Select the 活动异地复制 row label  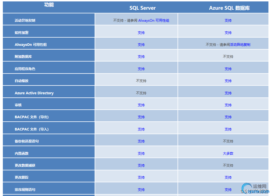25,21
